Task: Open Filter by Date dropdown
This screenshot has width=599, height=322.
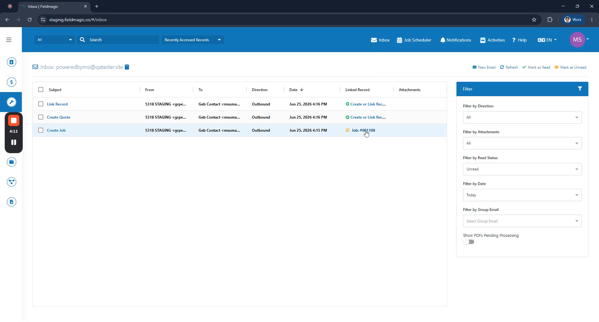Action: 522,195
